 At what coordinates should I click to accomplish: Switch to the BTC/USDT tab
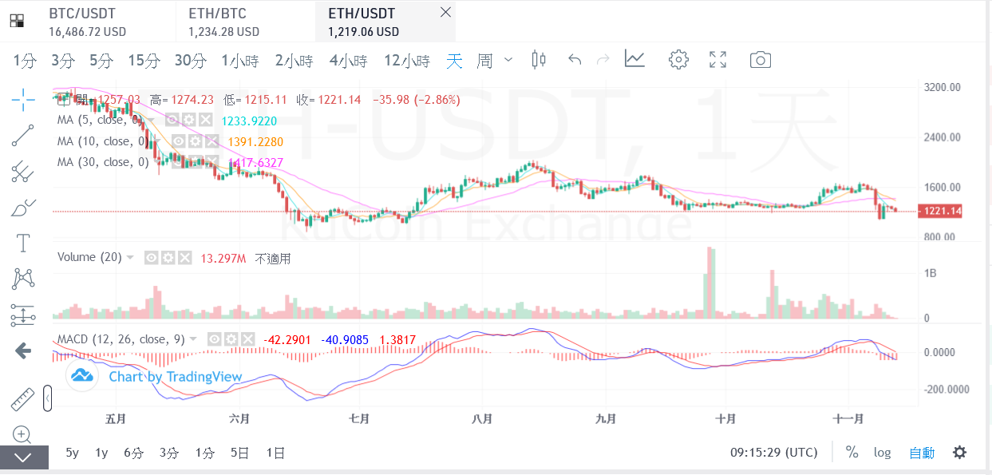coord(88,22)
